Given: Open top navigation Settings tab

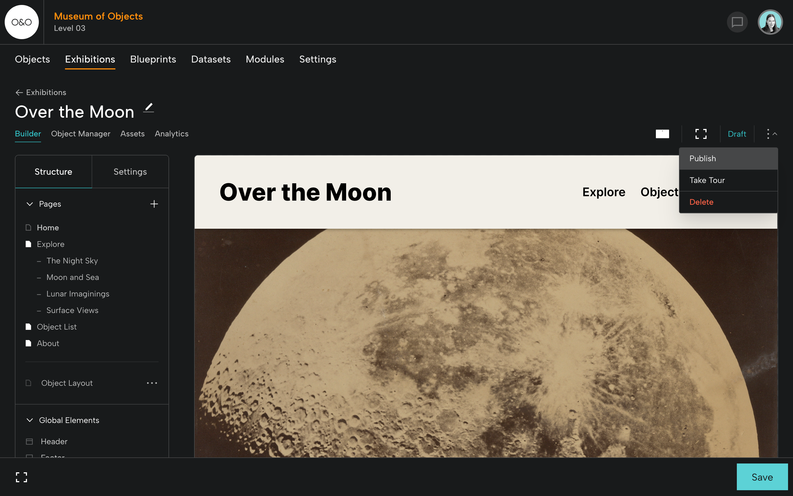Looking at the screenshot, I should tap(318, 59).
